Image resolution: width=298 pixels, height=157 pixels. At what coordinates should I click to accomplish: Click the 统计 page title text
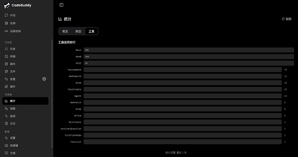point(67,19)
